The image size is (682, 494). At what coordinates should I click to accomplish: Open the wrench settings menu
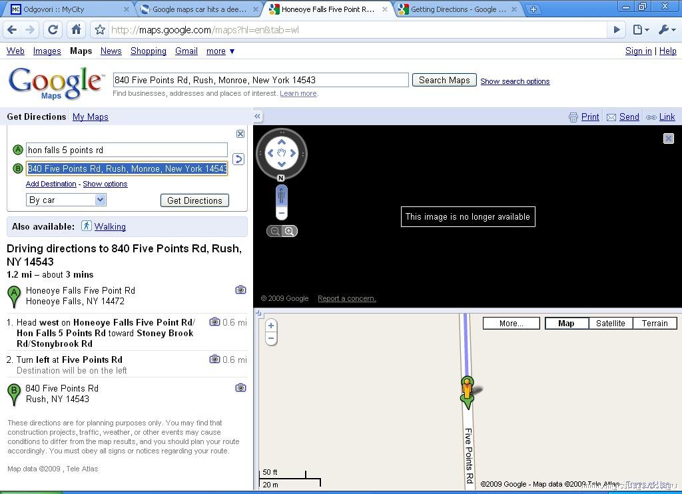tap(667, 29)
